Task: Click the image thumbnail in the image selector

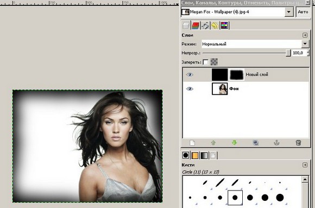Action: click(x=185, y=12)
